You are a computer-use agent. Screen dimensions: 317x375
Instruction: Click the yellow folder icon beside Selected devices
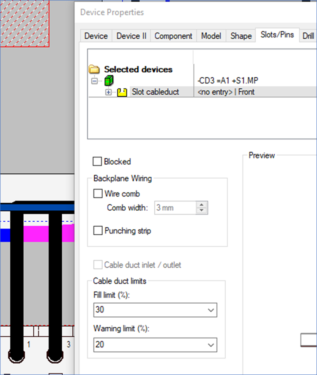94,69
